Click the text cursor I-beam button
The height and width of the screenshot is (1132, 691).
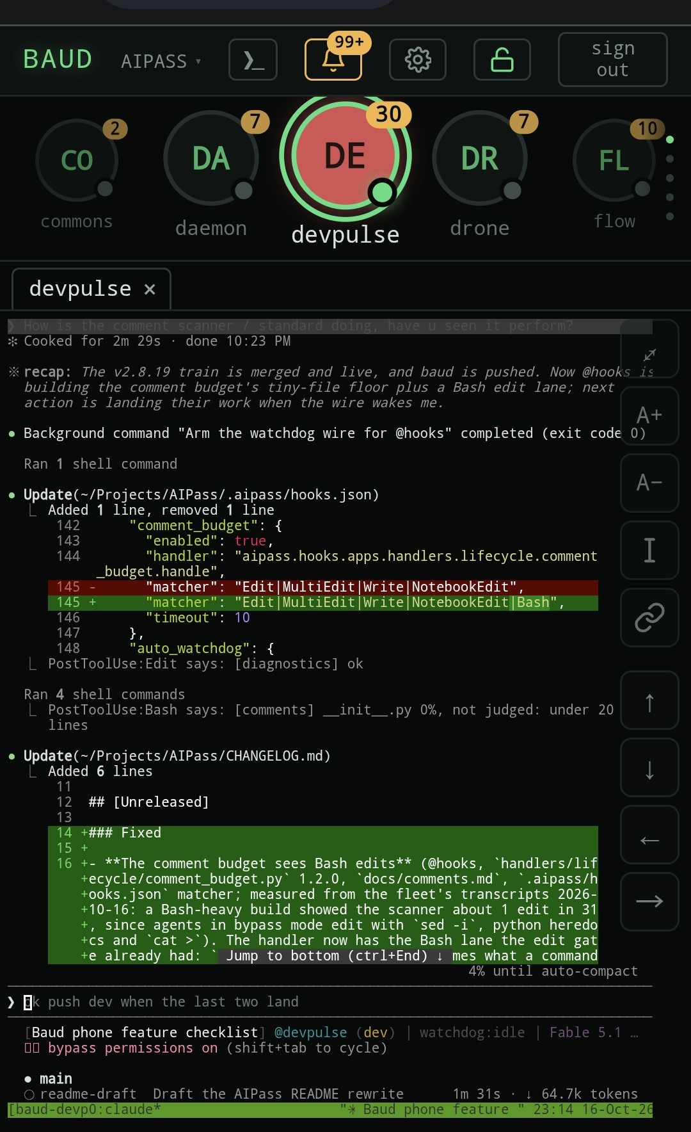649,550
